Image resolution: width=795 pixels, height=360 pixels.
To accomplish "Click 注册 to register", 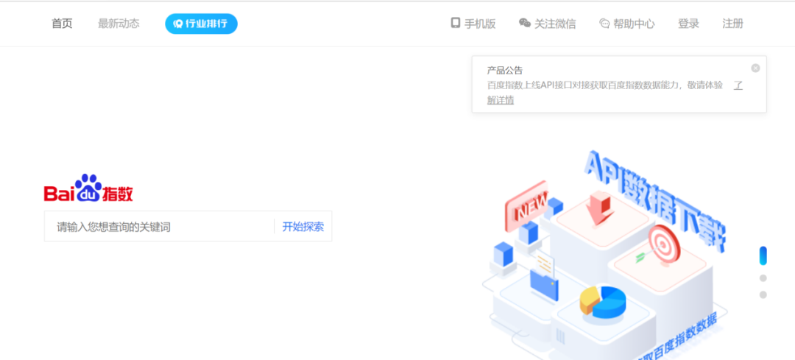I will (732, 24).
